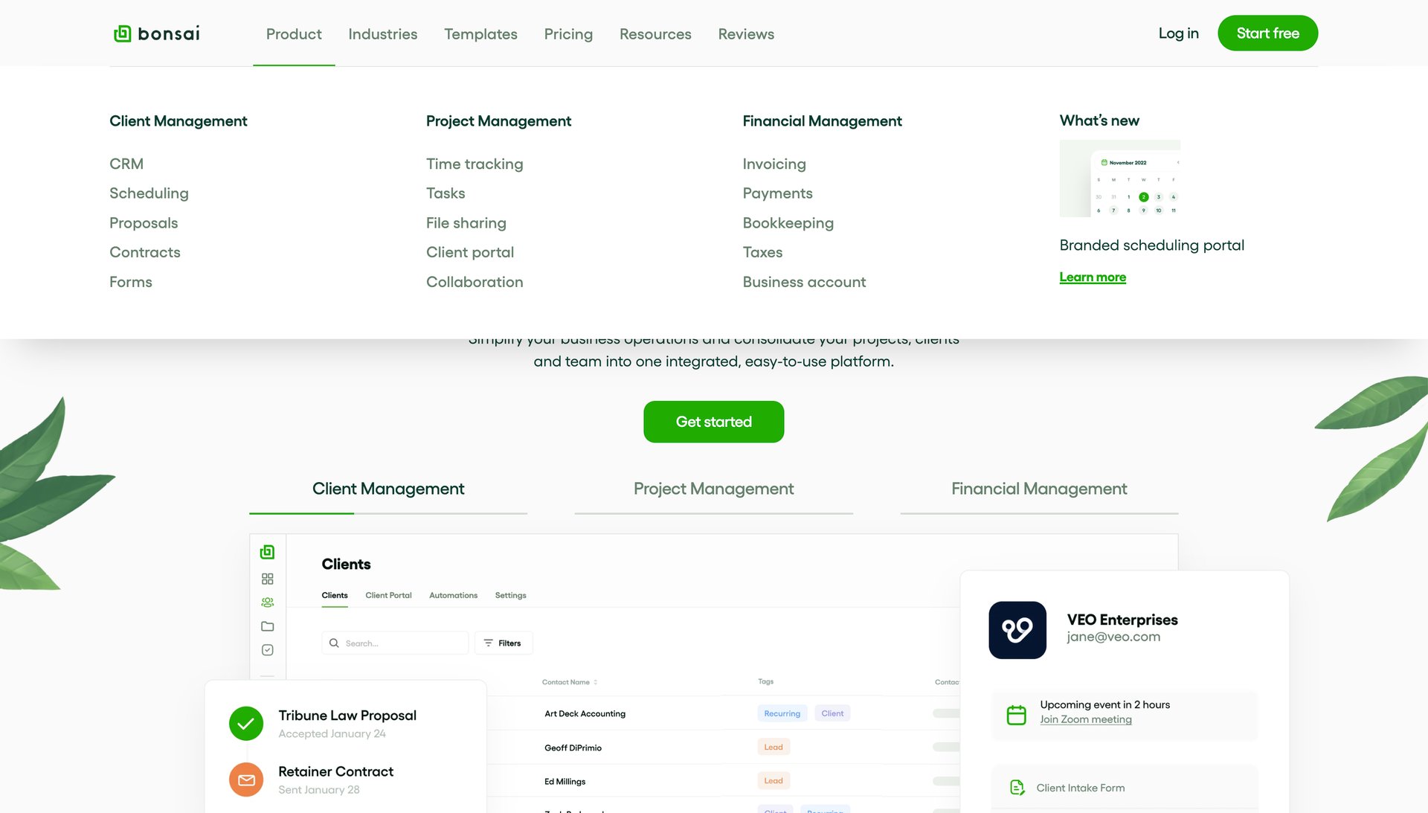
Task: Click the Start free button
Action: tap(1267, 33)
